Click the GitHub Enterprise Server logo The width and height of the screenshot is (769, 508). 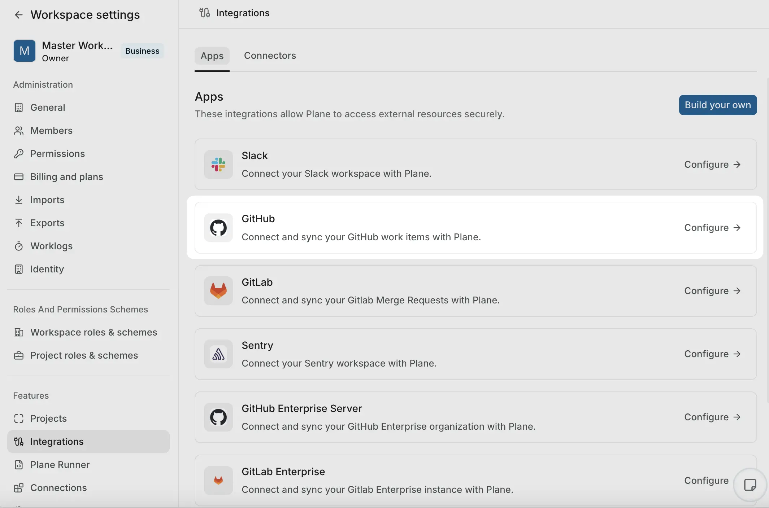tap(218, 417)
